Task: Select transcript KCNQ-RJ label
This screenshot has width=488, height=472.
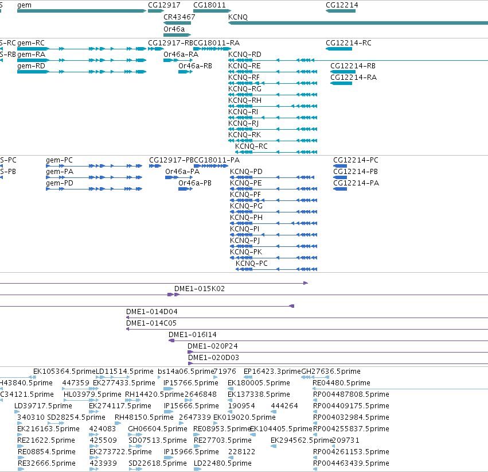Action: tap(243, 123)
